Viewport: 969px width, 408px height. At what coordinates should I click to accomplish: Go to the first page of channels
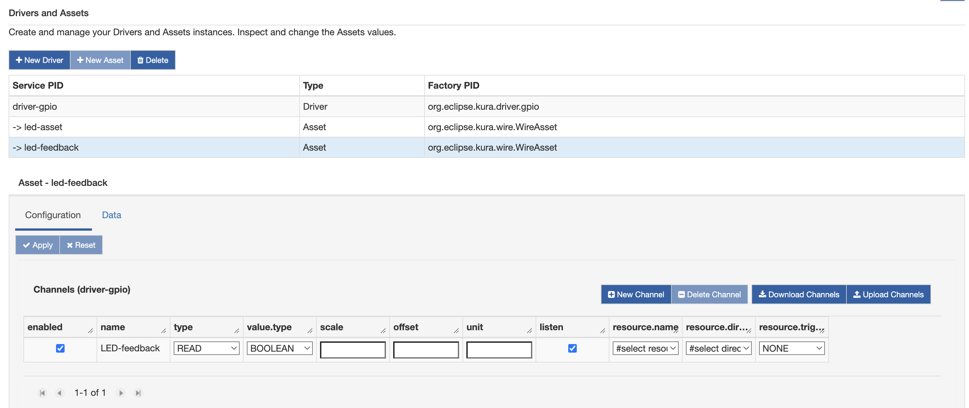[x=42, y=393]
